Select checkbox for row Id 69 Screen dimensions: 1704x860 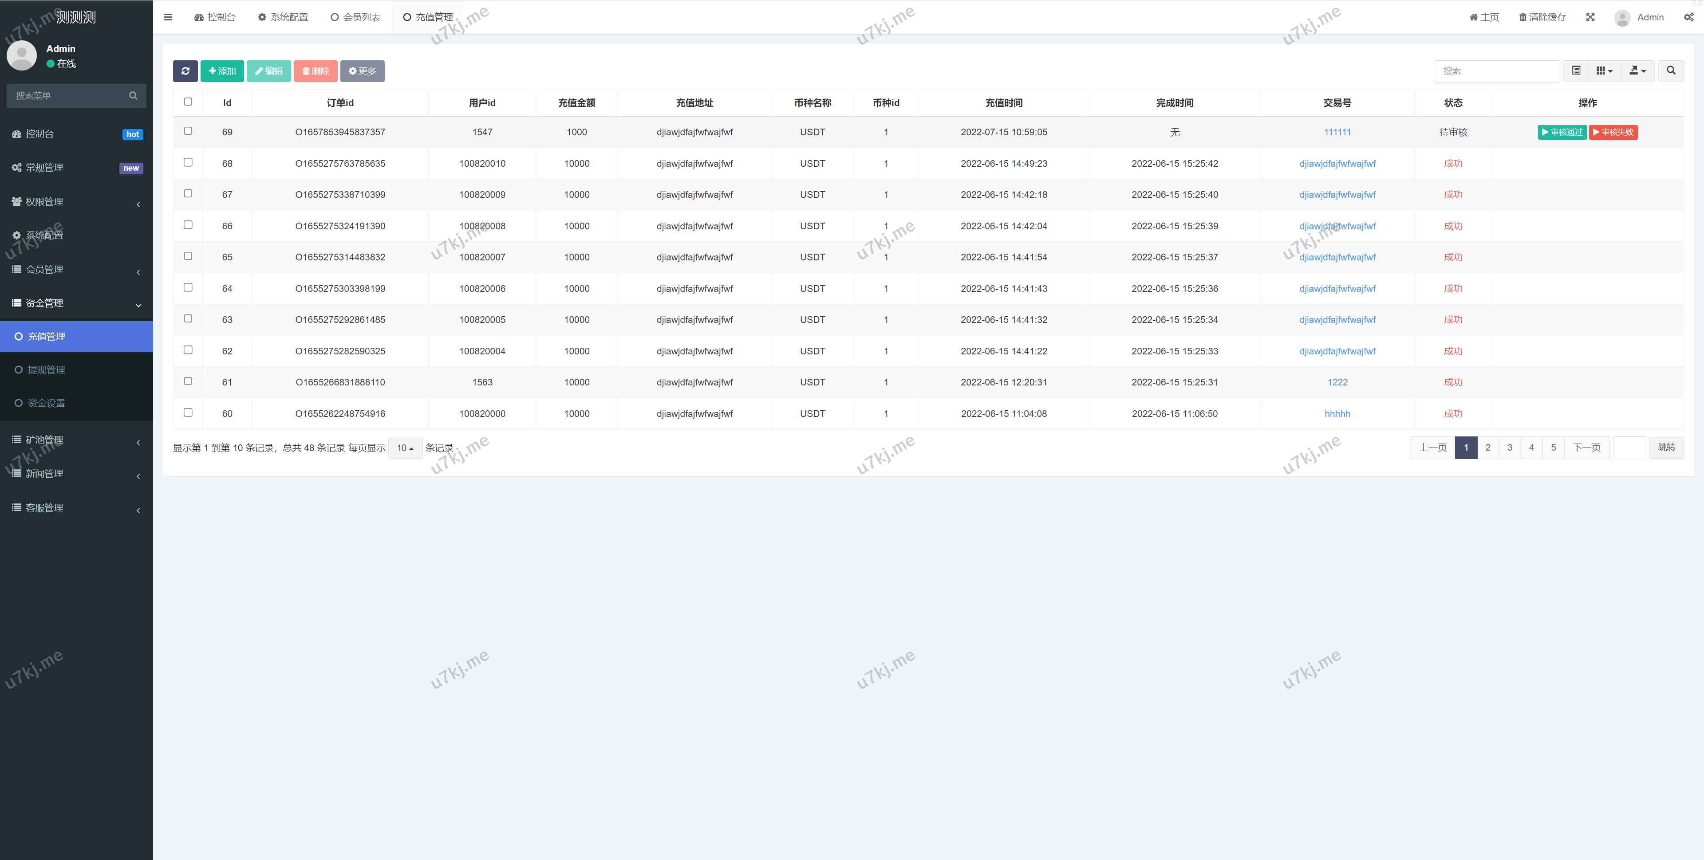[x=188, y=131]
